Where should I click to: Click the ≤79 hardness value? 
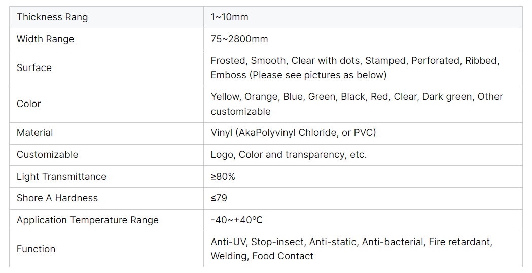pos(219,198)
